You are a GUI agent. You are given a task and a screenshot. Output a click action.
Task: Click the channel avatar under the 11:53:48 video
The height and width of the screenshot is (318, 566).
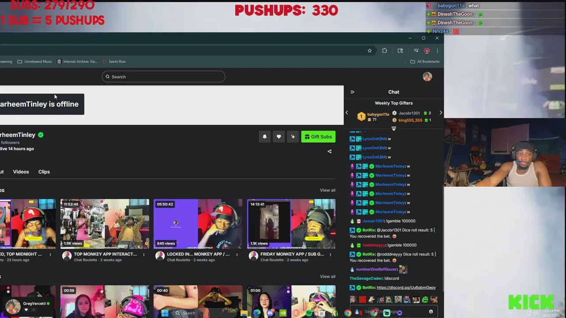pos(67,256)
